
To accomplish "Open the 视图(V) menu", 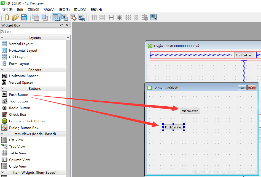I will (x=49, y=10).
